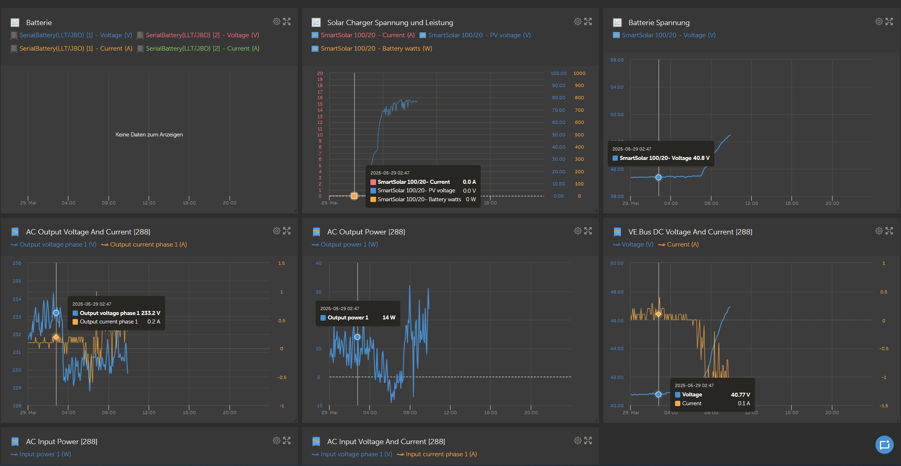Open settings gear for AC Output Power
The image size is (901, 466).
coord(578,231)
